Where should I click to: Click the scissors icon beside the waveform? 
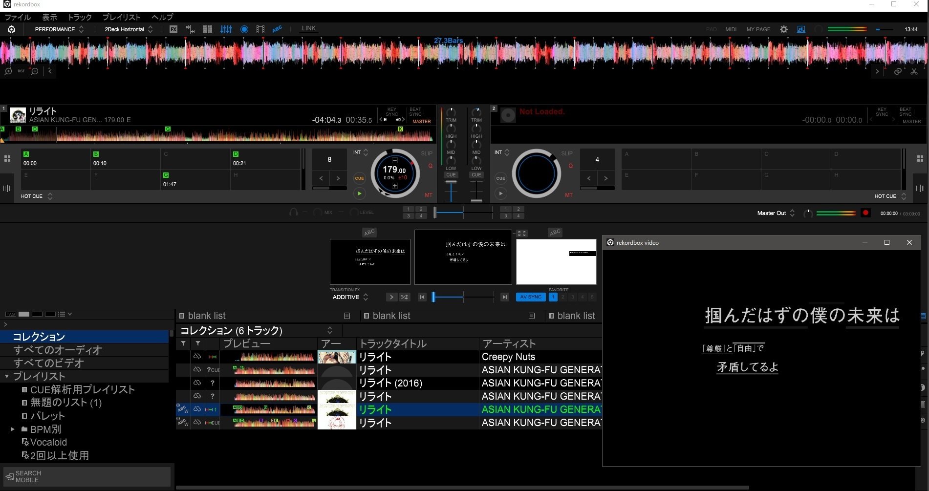pos(914,71)
